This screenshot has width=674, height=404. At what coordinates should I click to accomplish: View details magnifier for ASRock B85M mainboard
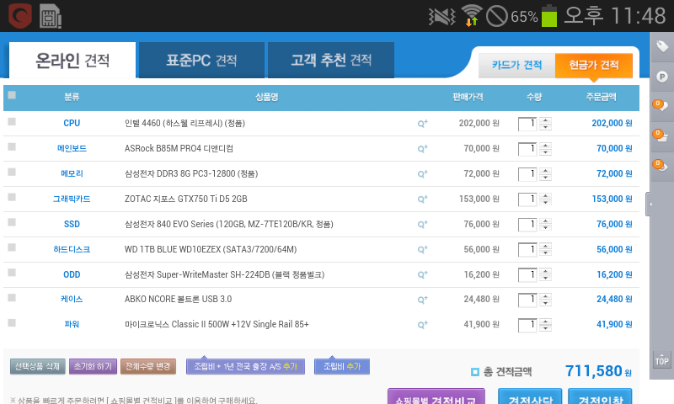click(x=423, y=149)
